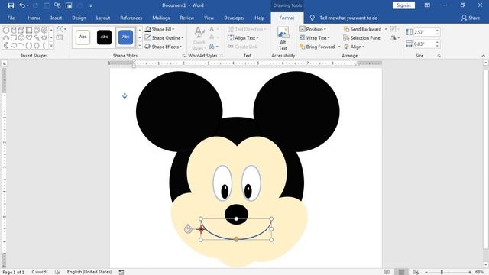Viewport: 489px width, 275px height.
Task: Click the object anchor icon
Action: (125, 95)
